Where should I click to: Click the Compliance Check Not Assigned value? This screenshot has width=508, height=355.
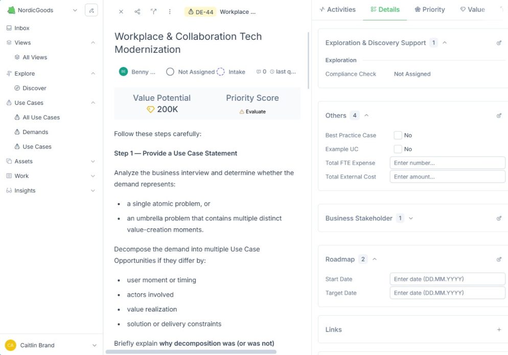pyautogui.click(x=412, y=74)
